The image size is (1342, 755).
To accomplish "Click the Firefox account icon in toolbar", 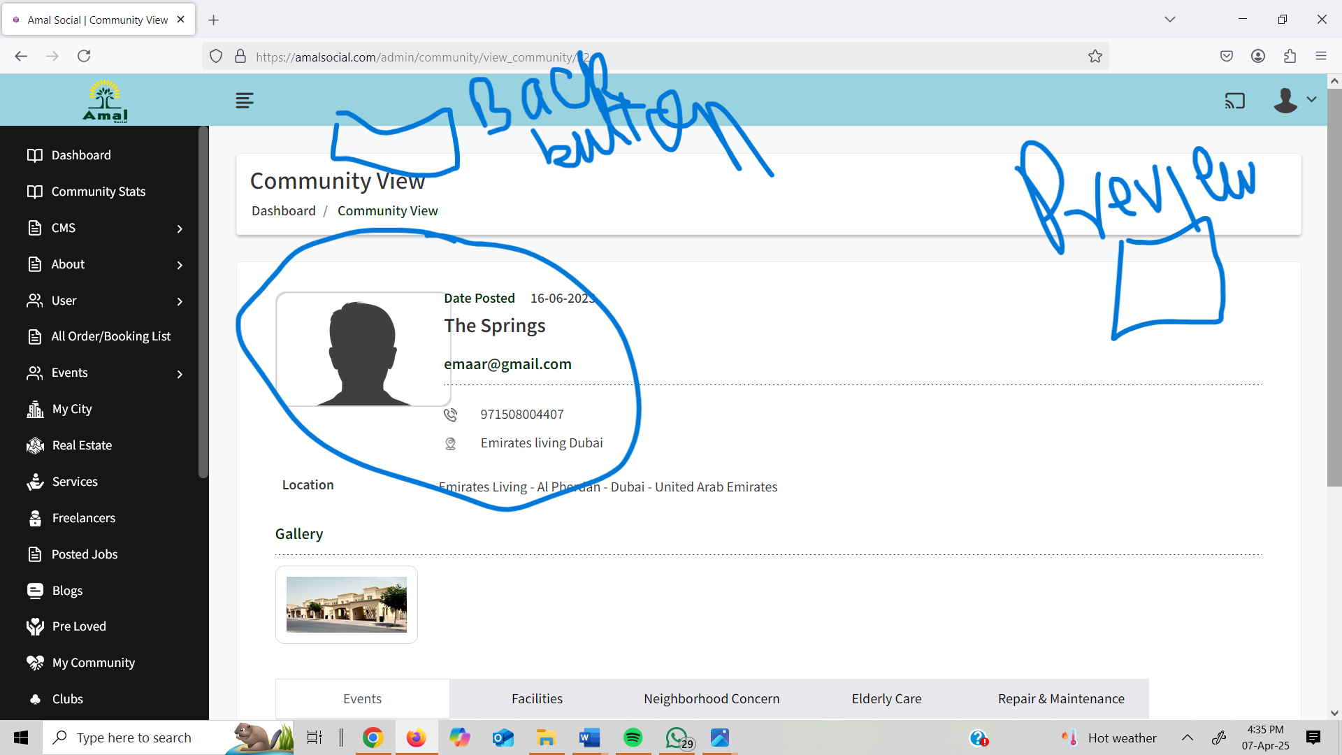I will [x=1257, y=56].
